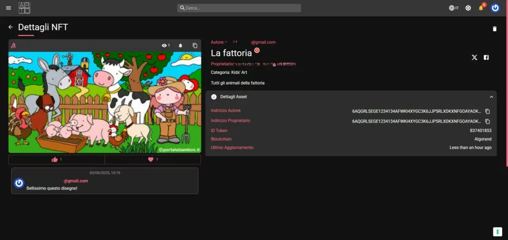Click the ARTO logo in header
The width and height of the screenshot is (508, 240).
click(x=24, y=8)
